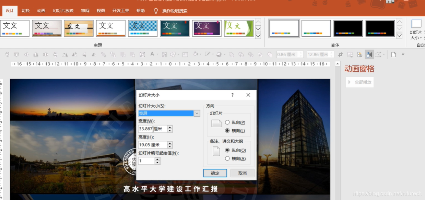Click the lightbulb search icon in ribbon

156,11
